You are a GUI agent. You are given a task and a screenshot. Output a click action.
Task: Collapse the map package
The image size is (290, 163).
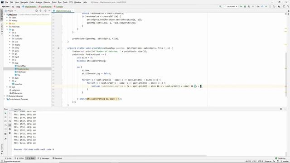pos(10,63)
